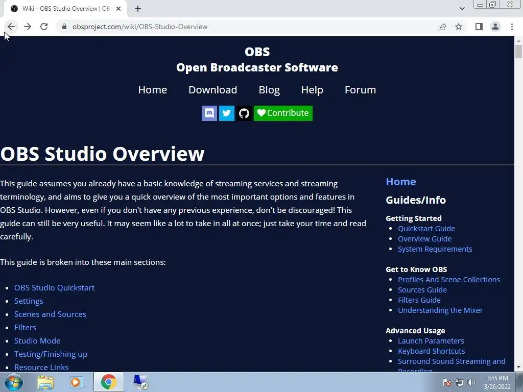The width and height of the screenshot is (523, 392).
Task: Open Blog in site navigation
Action: [x=269, y=90]
